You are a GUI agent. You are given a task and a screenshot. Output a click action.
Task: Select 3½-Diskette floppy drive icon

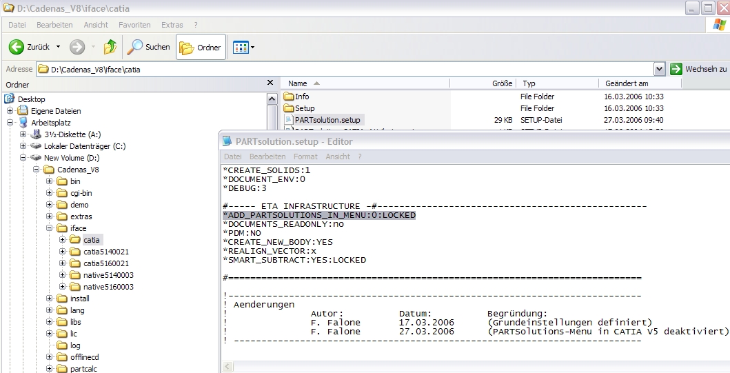pos(36,134)
